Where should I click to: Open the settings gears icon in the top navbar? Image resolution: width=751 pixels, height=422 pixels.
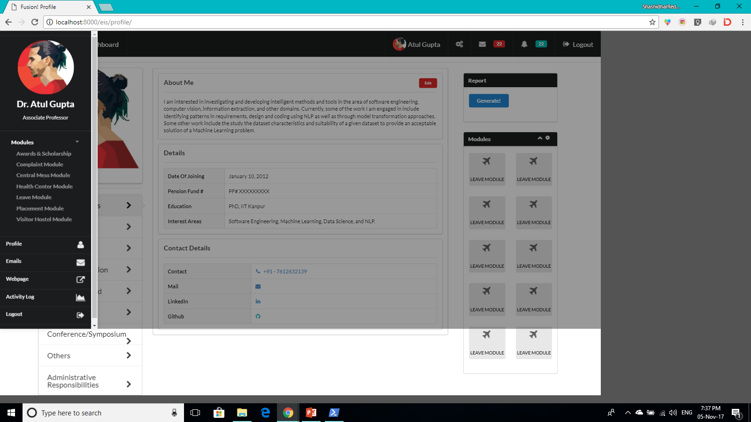459,44
